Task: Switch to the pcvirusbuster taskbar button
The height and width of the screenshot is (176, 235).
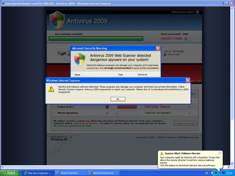Action: [x=38, y=173]
